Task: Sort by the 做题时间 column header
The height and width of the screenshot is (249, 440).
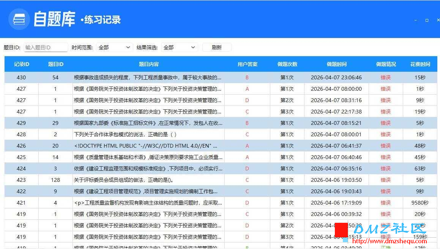Action: [x=336, y=64]
